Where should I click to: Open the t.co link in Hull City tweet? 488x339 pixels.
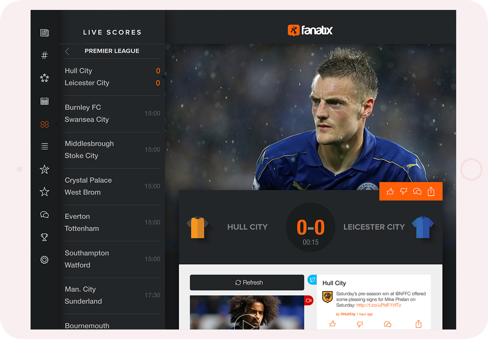tap(379, 306)
